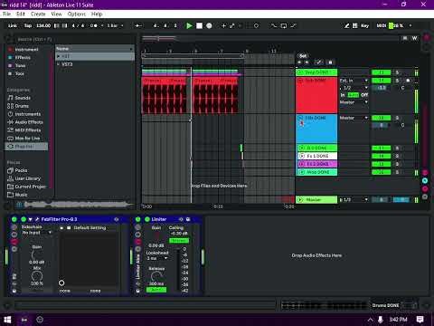Viewport: 434px width, 326px height.
Task: Set Sub DONE monitor to Off
Action: [364, 95]
